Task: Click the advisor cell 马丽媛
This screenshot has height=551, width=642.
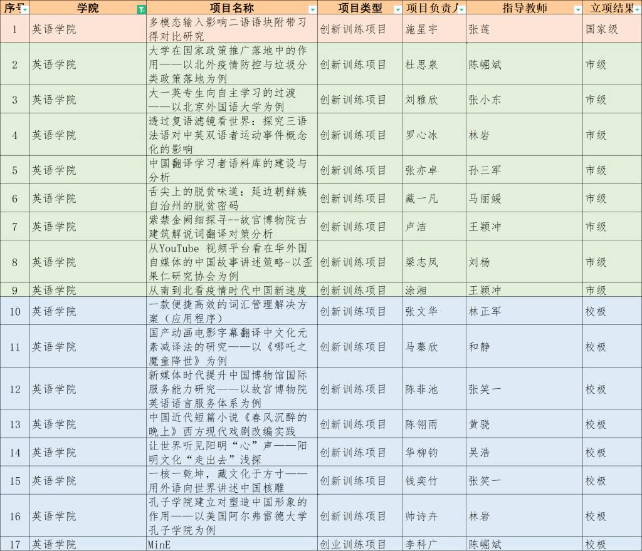Action: (x=524, y=198)
